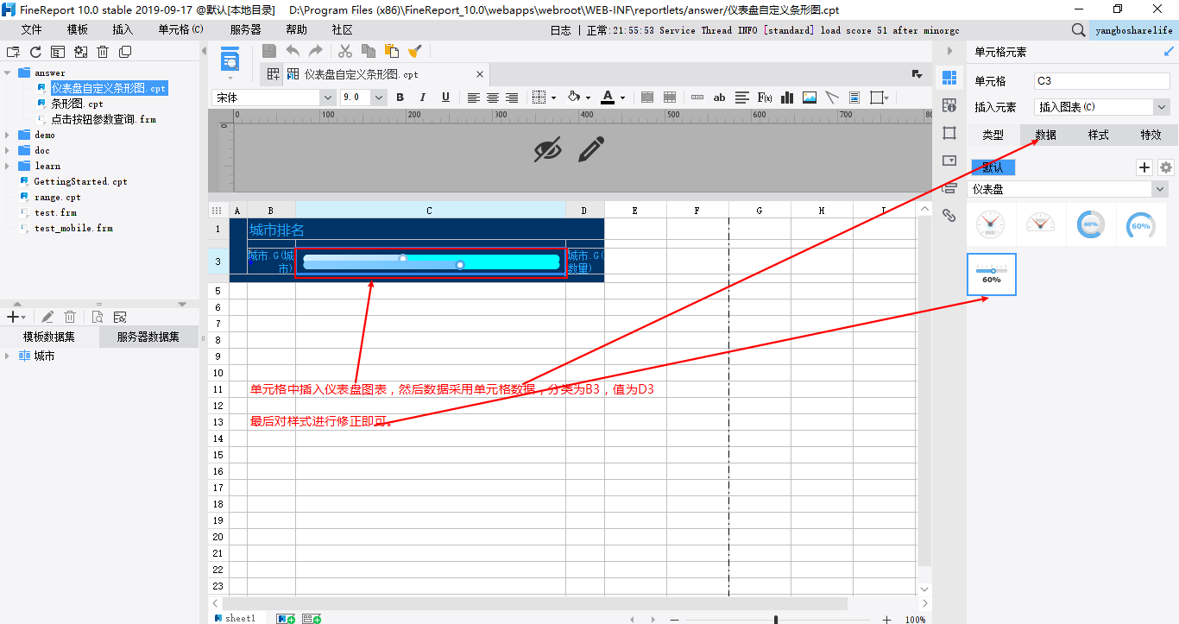Screen dimensions: 1179x624
Task: Click the copy icon in top toolbar
Action: tap(369, 51)
